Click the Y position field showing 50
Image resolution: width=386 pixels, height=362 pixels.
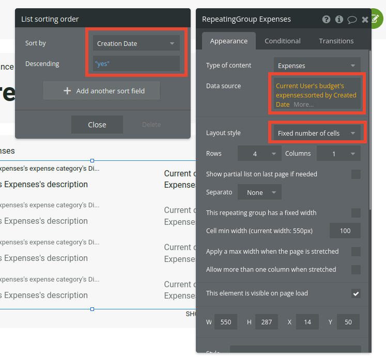(x=348, y=322)
